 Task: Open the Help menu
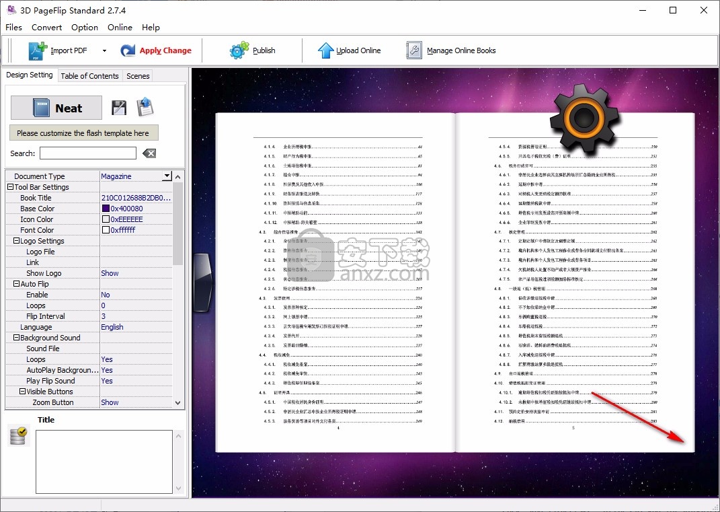pyautogui.click(x=151, y=27)
